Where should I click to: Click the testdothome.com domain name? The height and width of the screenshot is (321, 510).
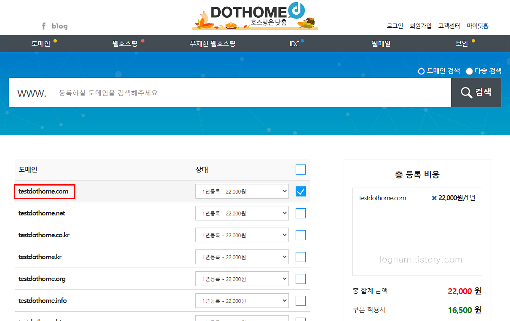coord(43,191)
